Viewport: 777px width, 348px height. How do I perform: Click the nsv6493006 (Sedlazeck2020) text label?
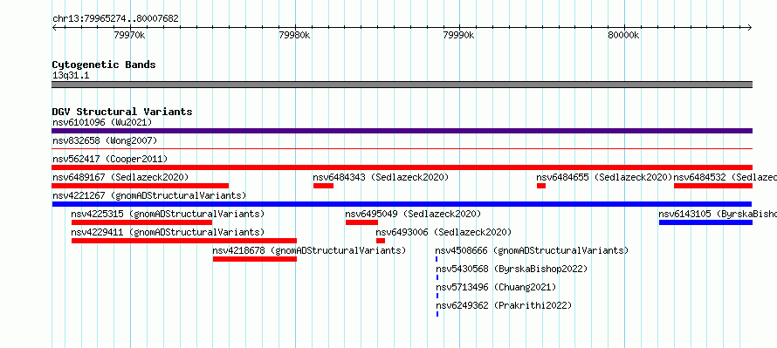[x=444, y=232]
